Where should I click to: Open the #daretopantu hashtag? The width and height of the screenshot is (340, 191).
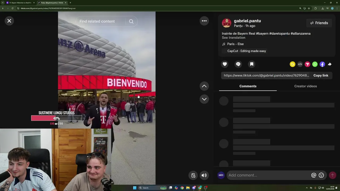click(x=279, y=33)
